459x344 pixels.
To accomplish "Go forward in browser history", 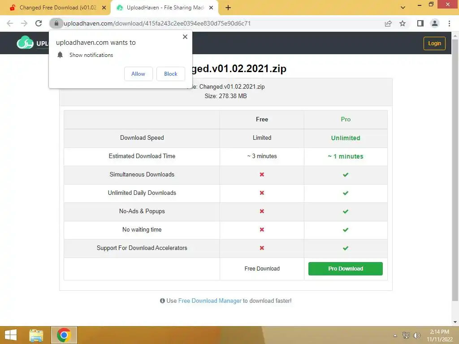I will [24, 23].
